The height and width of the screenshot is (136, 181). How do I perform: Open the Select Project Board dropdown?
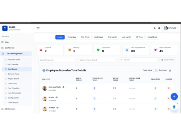(x=98, y=60)
